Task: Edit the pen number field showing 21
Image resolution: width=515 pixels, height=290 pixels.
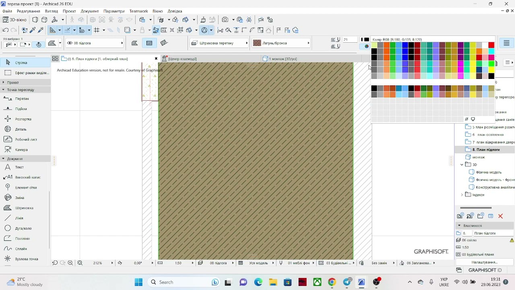Action: [350, 39]
